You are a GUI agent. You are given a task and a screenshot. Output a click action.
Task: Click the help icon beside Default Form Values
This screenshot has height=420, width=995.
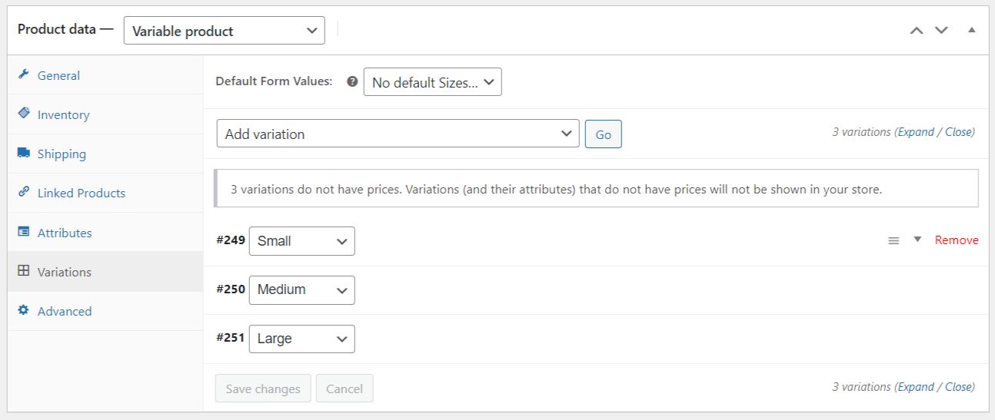(x=352, y=81)
